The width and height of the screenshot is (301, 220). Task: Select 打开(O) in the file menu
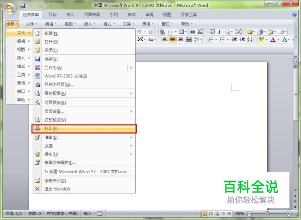(x=84, y=42)
